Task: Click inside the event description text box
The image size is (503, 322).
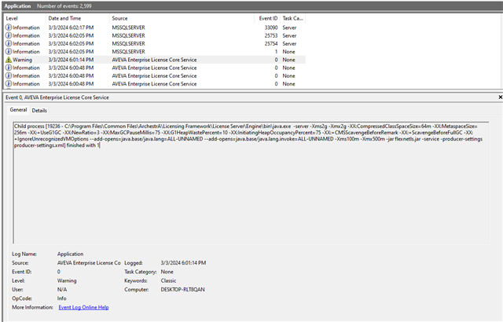Action: 251,183
